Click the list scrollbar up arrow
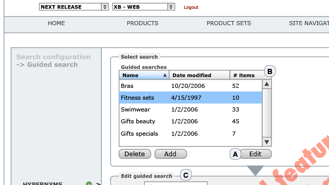The image size is (329, 185). point(267,84)
